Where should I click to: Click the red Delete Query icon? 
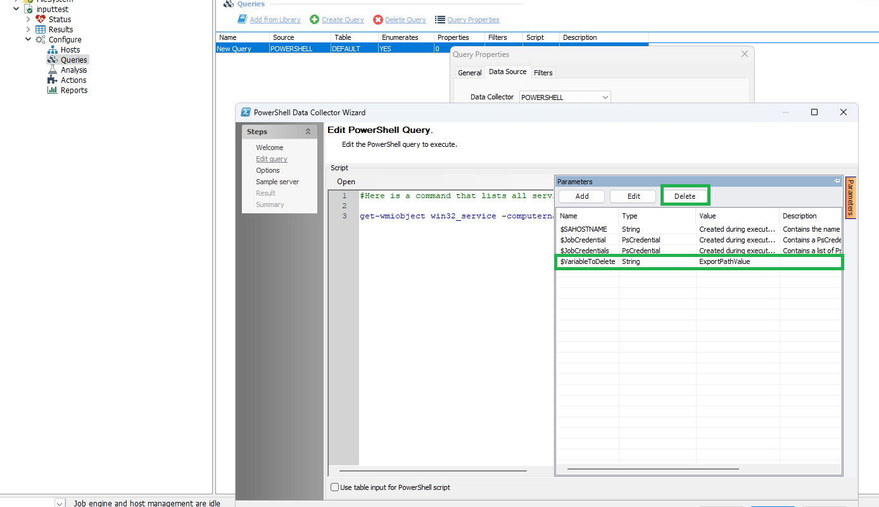coord(378,20)
